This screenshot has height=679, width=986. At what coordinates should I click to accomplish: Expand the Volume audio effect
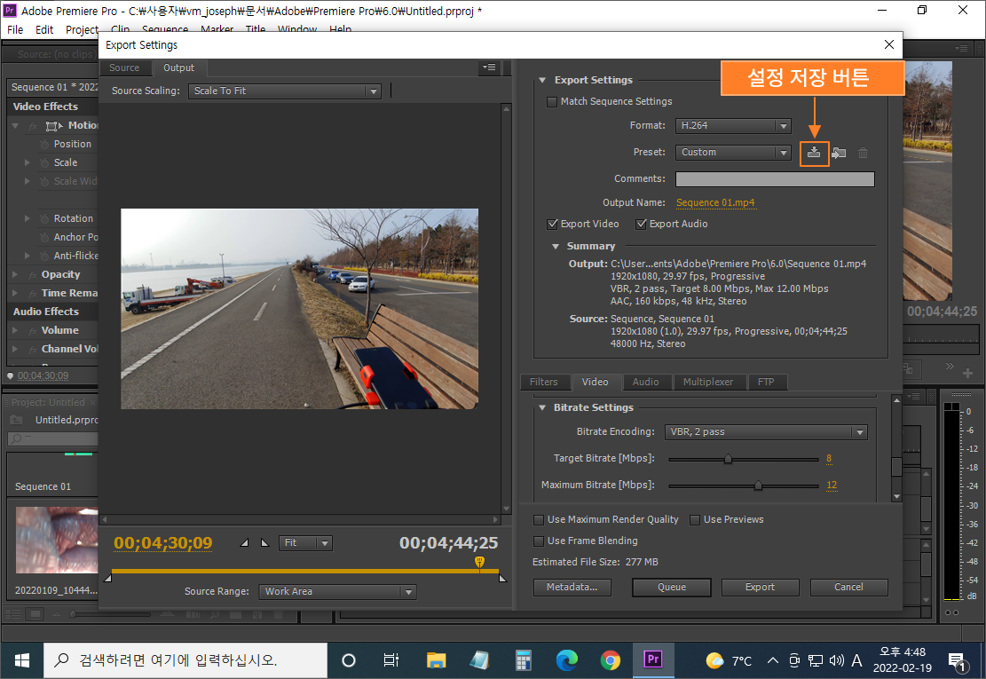15,331
